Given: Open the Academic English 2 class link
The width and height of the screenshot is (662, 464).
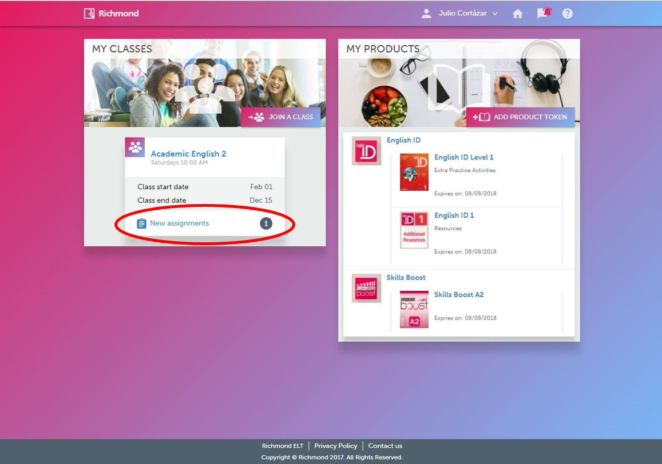Looking at the screenshot, I should point(188,154).
